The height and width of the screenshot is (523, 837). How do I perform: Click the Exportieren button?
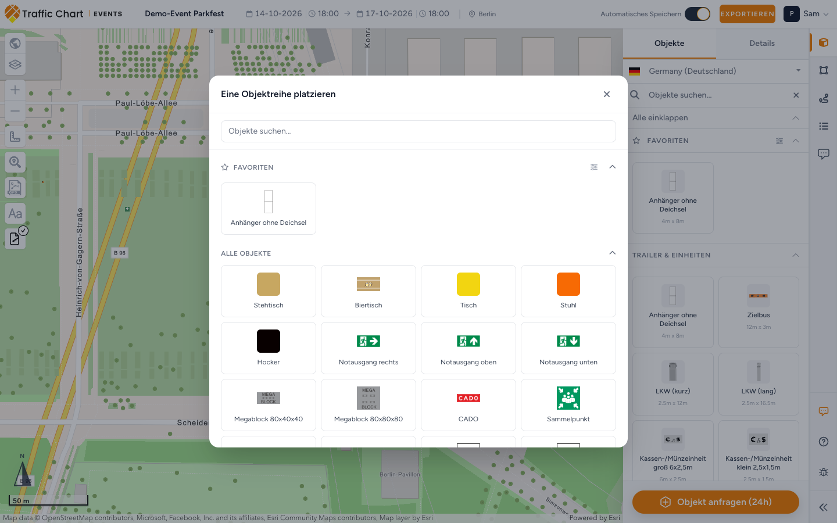click(x=747, y=14)
